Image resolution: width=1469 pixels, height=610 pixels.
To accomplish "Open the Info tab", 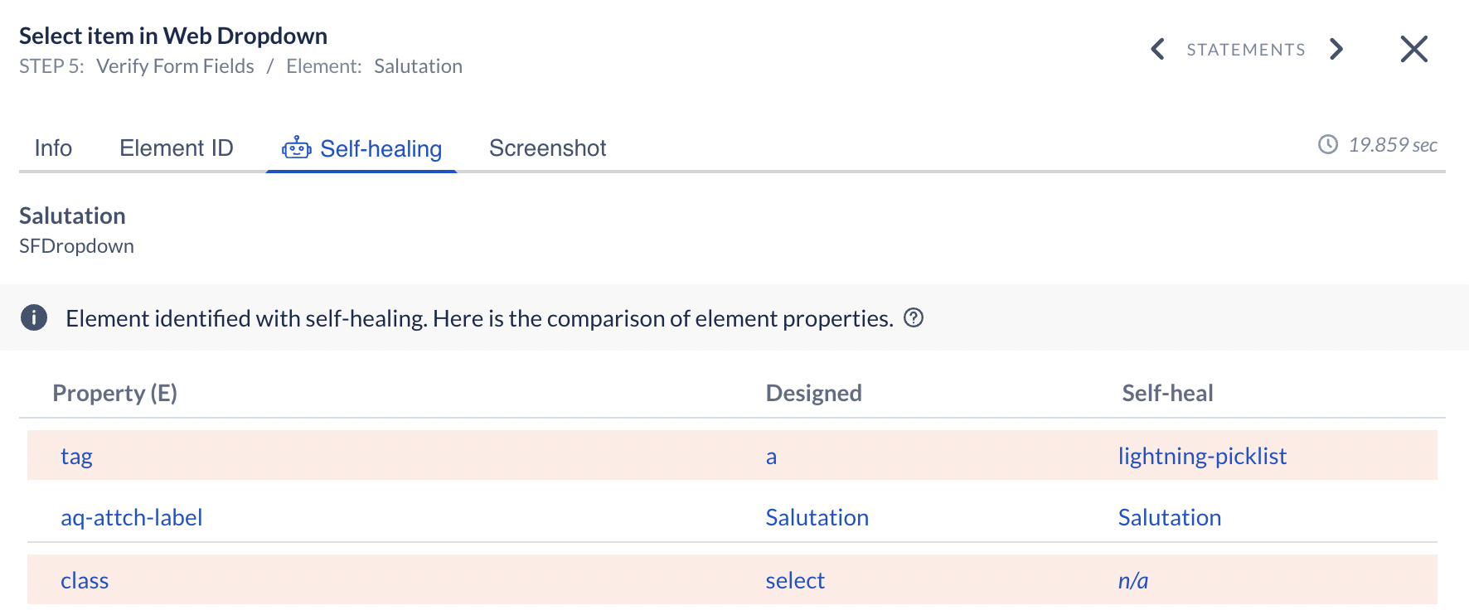I will tap(53, 148).
